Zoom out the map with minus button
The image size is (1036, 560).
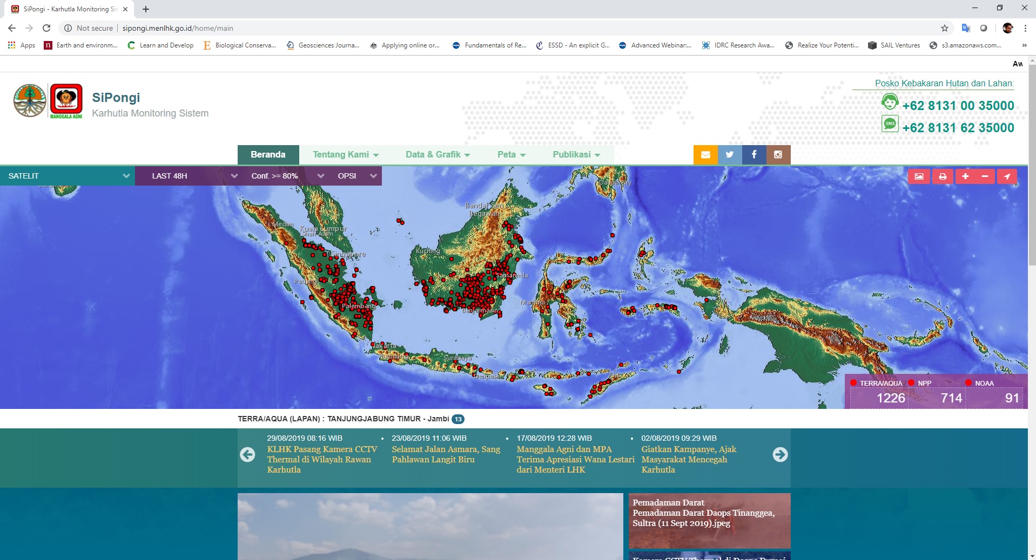(x=985, y=176)
